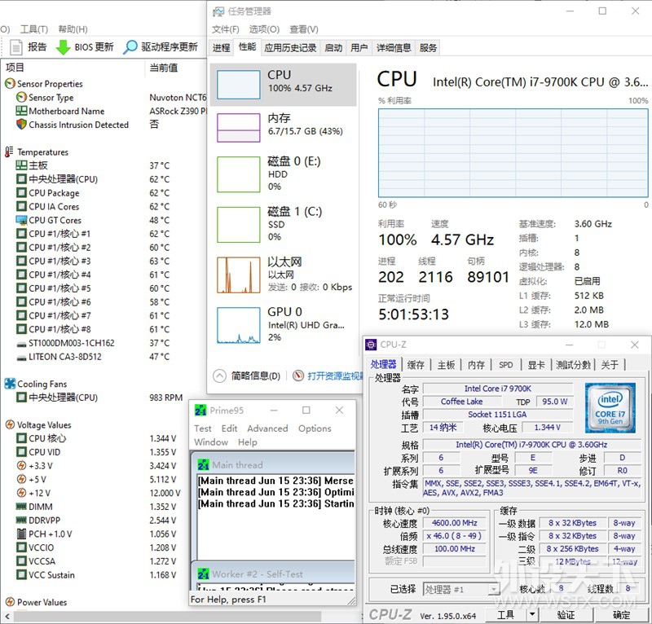
Task: Click the +12 V voltage icon
Action: [21, 493]
